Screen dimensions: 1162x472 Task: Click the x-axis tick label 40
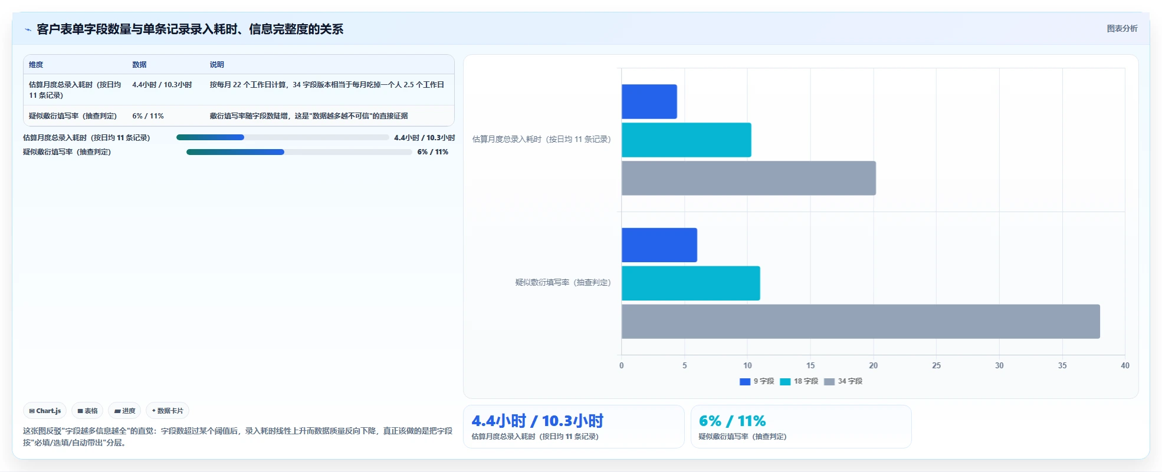tap(1125, 365)
